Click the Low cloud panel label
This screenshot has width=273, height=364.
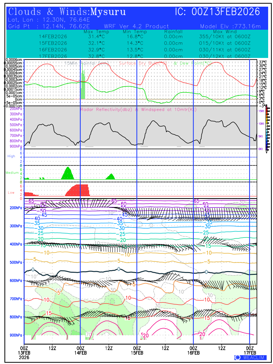click(11, 193)
